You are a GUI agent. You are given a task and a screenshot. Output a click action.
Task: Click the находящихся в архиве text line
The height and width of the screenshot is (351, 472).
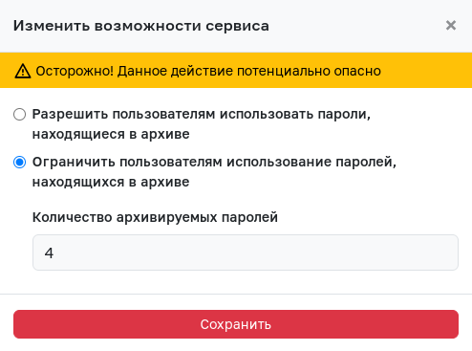pyautogui.click(x=111, y=182)
